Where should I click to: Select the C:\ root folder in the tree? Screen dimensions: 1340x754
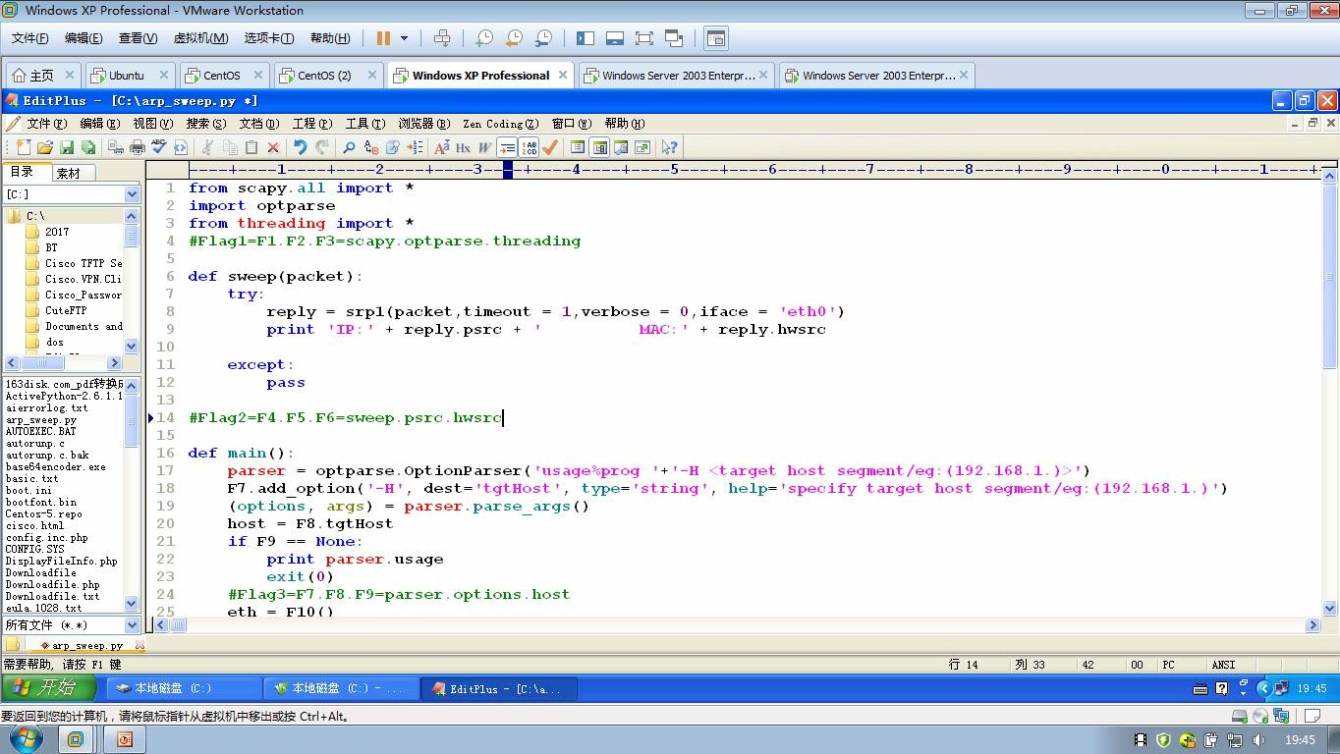click(35, 216)
